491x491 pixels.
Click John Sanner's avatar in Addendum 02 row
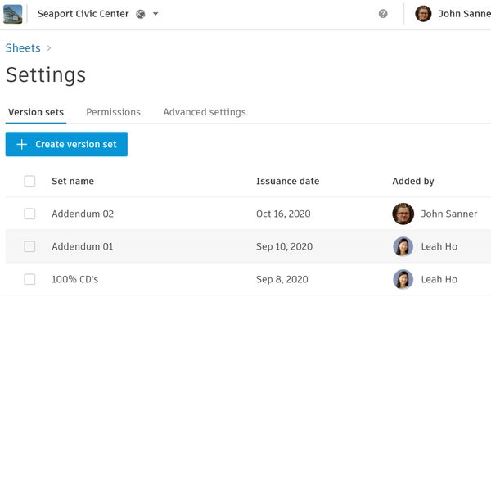click(403, 214)
